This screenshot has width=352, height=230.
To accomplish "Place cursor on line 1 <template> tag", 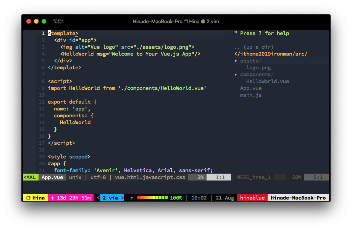I will 63,34.
